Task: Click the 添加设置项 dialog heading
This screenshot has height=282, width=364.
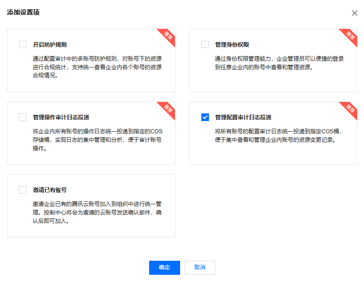Action: coord(23,12)
